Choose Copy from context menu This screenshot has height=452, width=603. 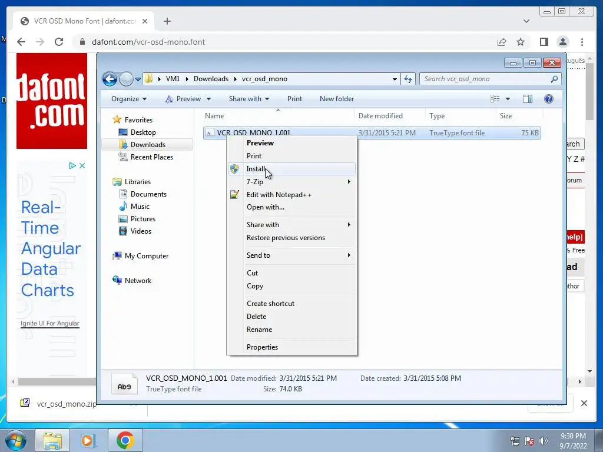pos(292,286)
